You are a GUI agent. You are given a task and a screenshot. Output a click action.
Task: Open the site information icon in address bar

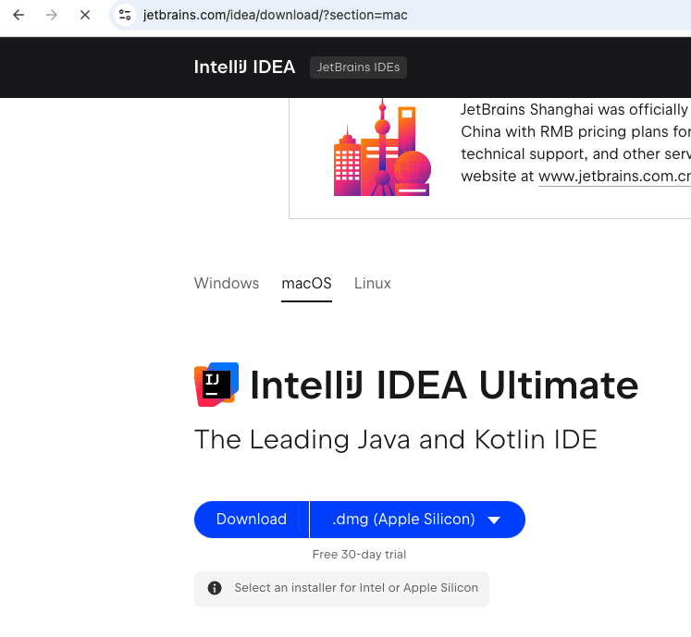[125, 15]
